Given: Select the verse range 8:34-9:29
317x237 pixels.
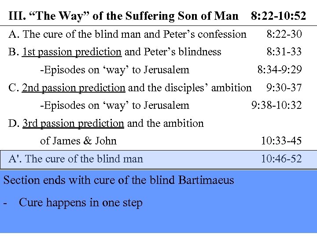Looking at the screenshot, I should point(280,70).
